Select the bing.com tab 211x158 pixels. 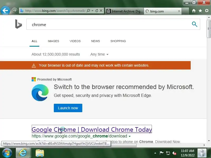point(163,11)
